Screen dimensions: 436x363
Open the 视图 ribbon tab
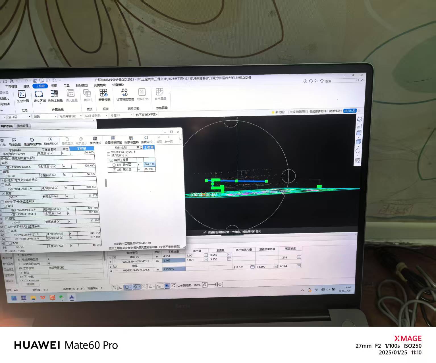coord(54,86)
